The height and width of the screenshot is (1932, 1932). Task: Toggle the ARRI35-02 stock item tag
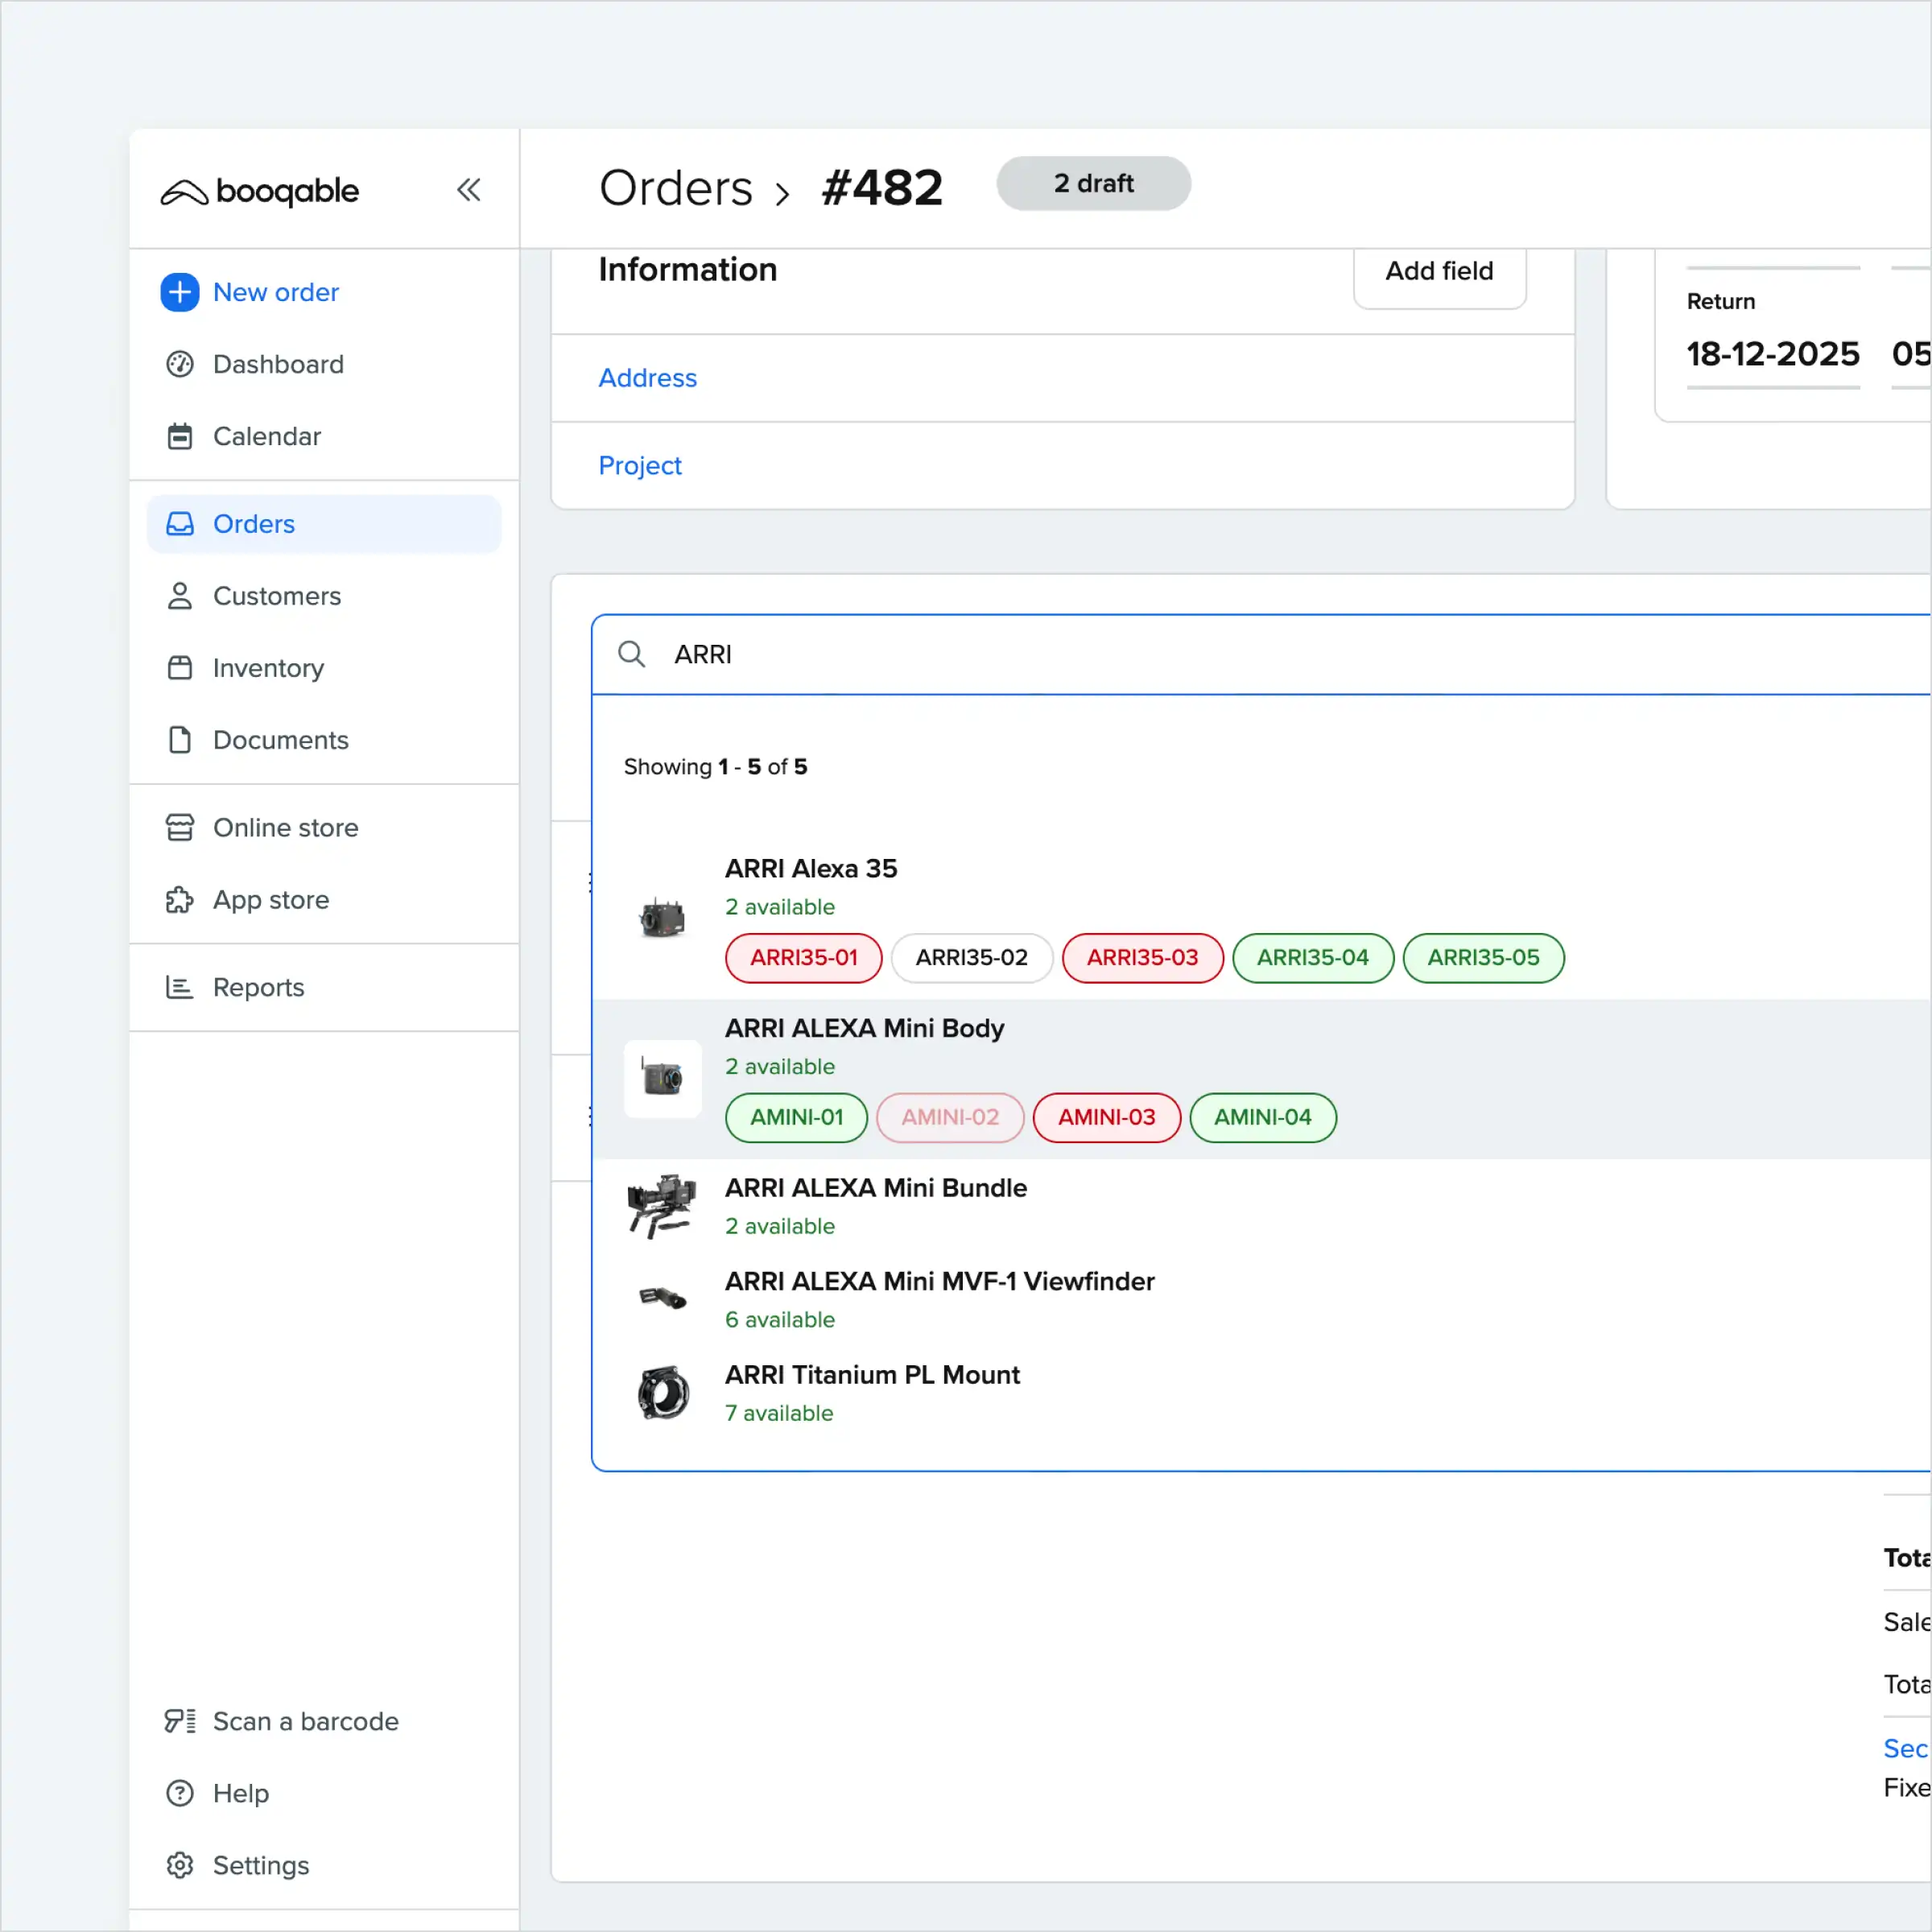coord(971,957)
